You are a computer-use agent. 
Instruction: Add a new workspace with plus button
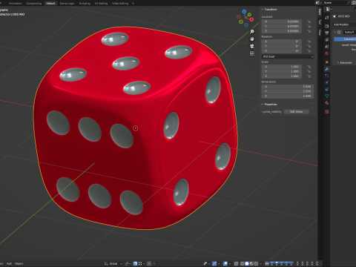(133, 3)
